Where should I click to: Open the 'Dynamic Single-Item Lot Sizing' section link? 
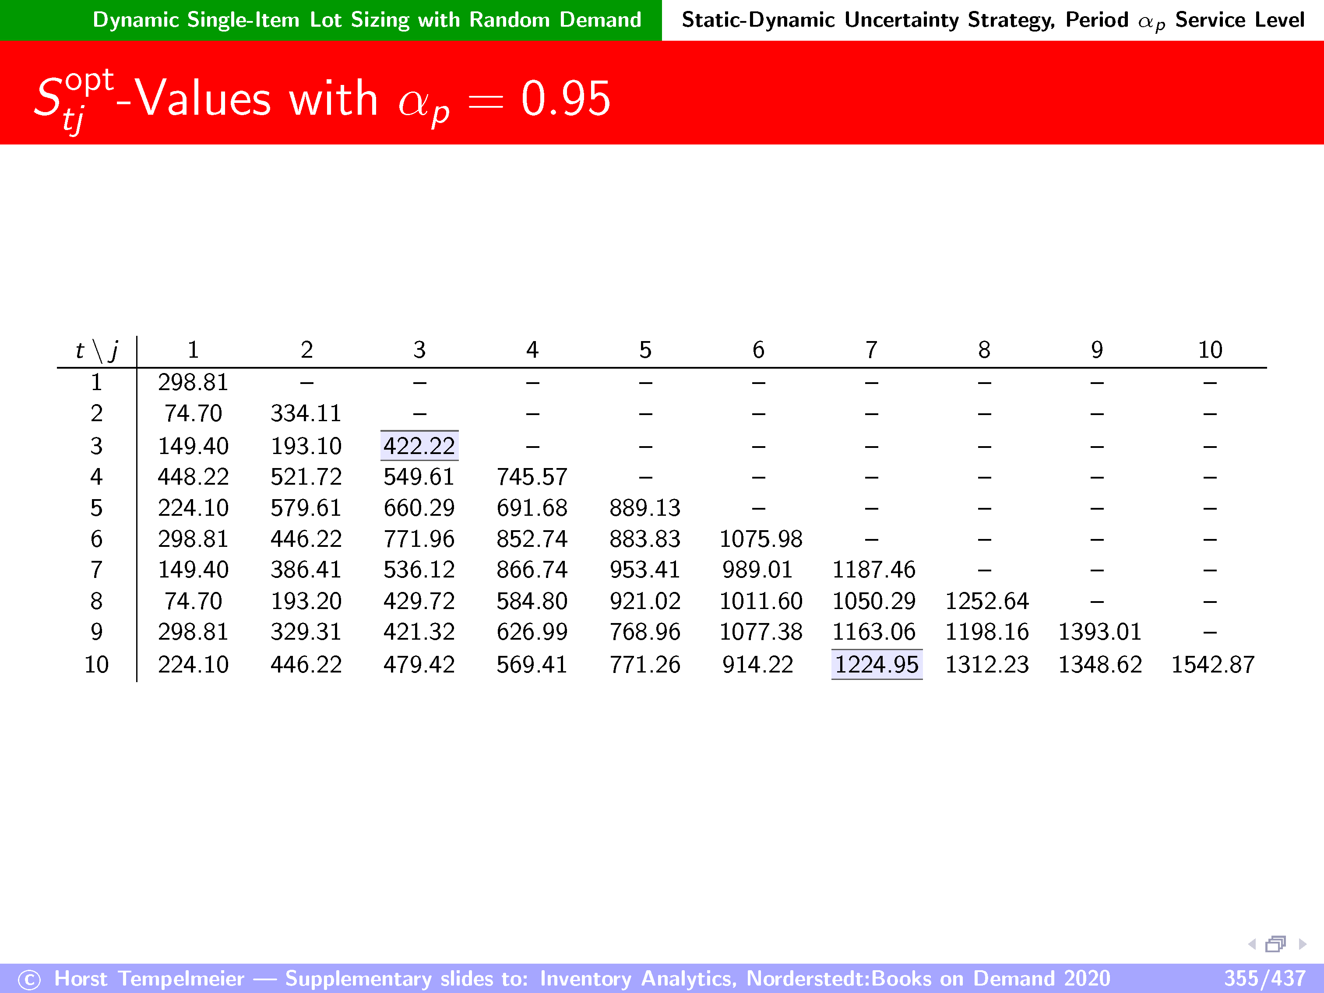(366, 20)
